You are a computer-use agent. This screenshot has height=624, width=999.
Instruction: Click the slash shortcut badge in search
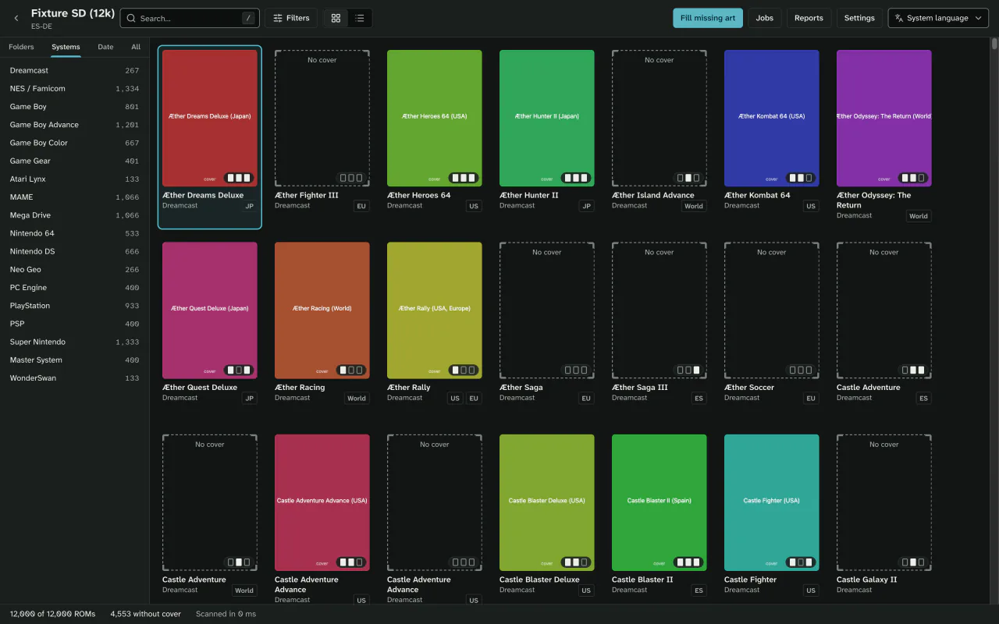click(248, 18)
